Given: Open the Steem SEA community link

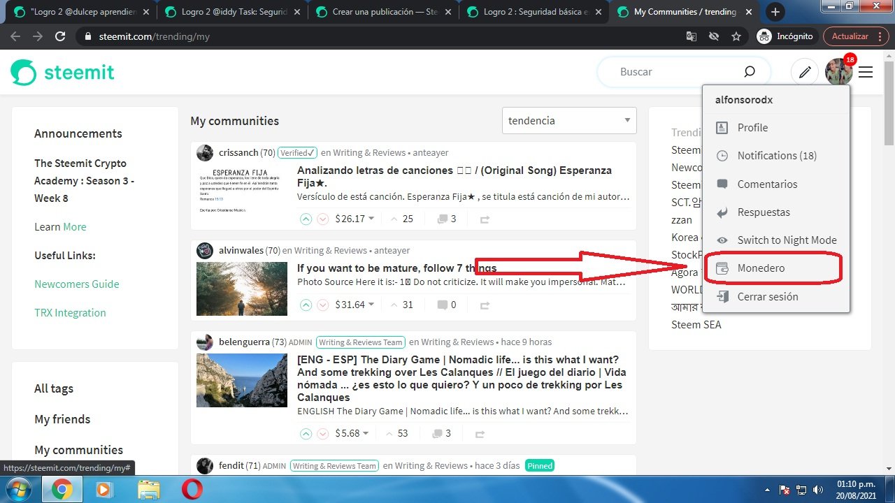Looking at the screenshot, I should tap(696, 325).
